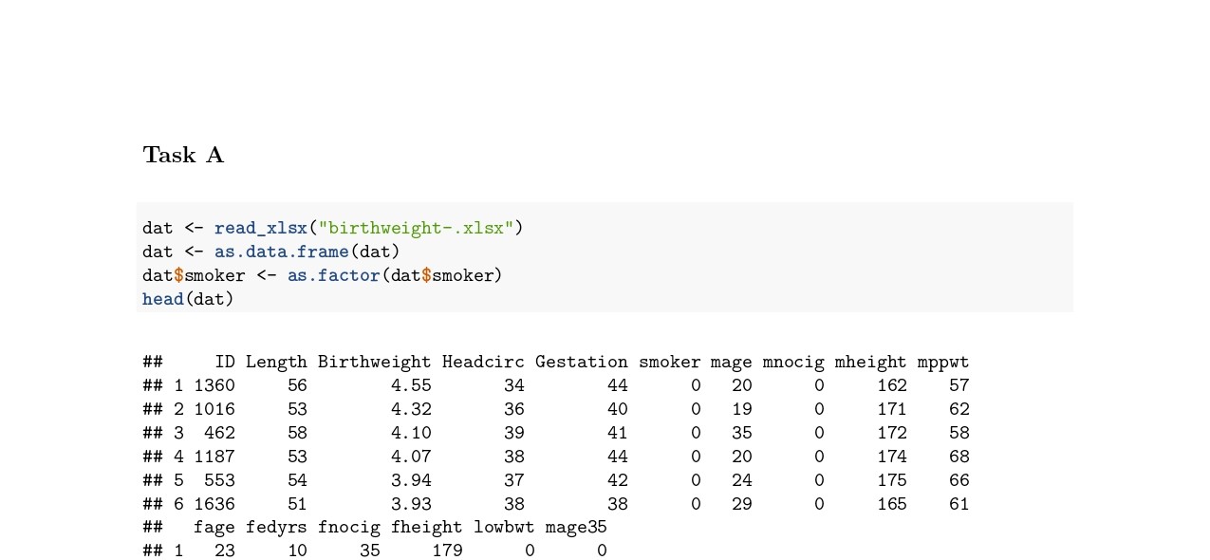Click the Gestation column header

coord(581,362)
